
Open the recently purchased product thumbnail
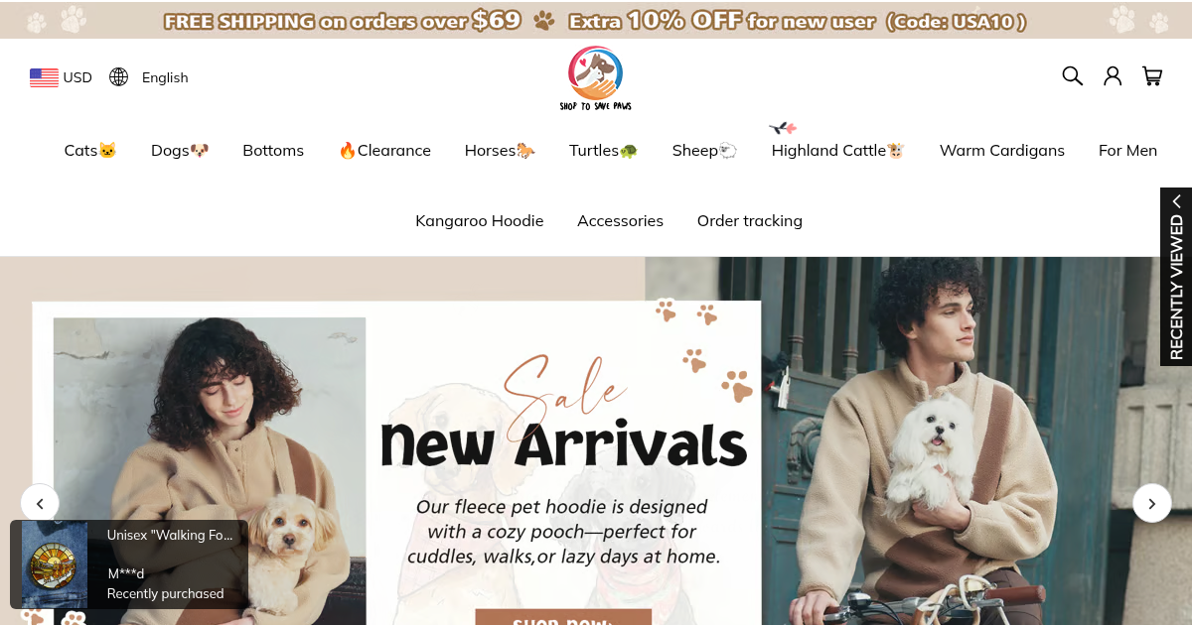[55, 564]
